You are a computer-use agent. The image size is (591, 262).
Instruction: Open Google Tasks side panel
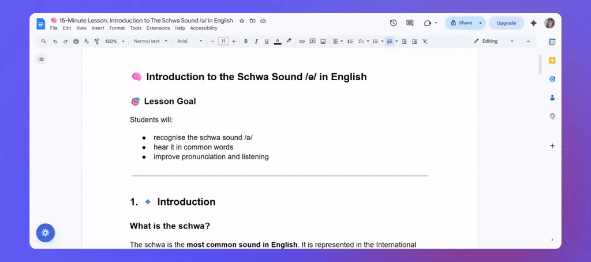click(x=552, y=79)
